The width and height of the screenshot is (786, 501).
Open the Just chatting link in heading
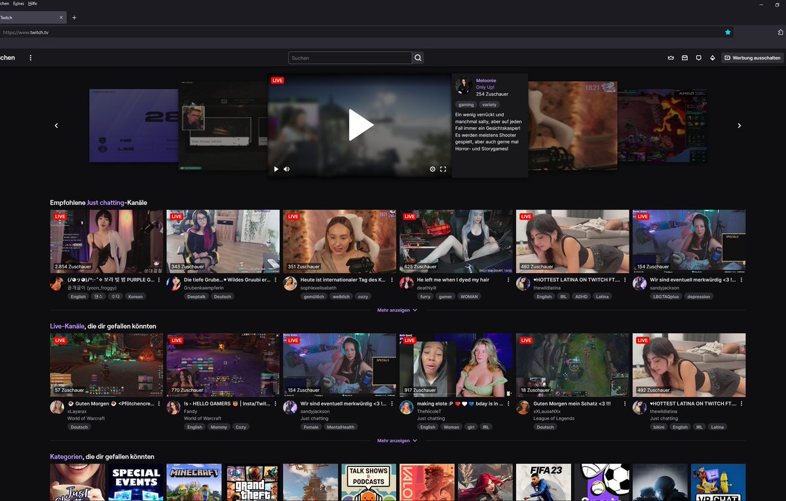click(105, 202)
